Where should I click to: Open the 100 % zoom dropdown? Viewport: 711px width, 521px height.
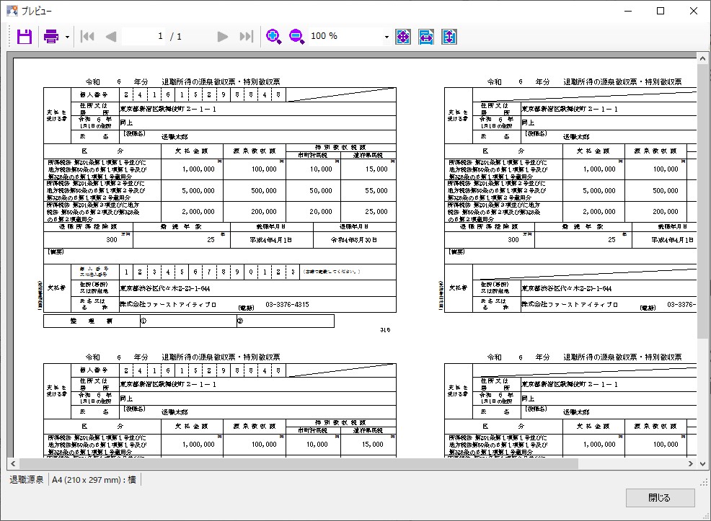[x=387, y=37]
